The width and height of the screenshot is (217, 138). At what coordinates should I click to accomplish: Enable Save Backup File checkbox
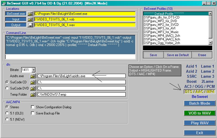33,113
